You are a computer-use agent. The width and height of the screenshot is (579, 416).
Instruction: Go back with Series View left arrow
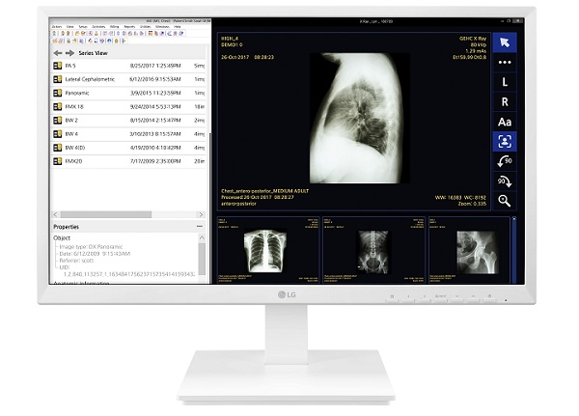(58, 53)
